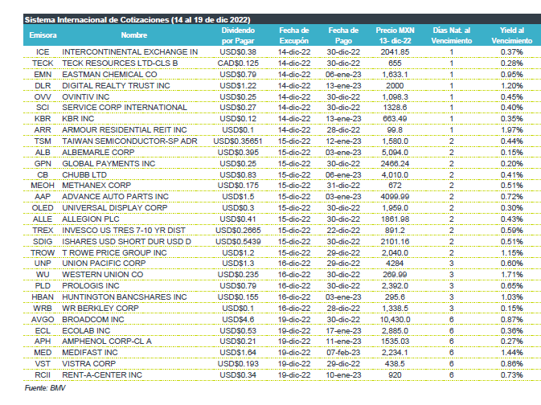Click the 'Fuente: BMV' source note
The width and height of the screenshot is (541, 405).
coord(45,388)
